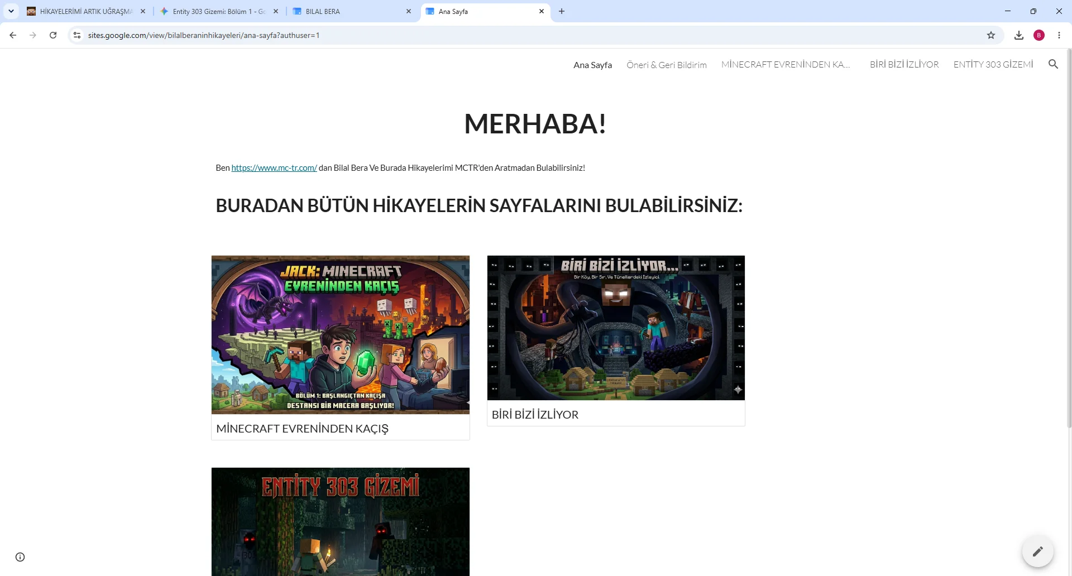This screenshot has width=1072, height=576.
Task: Click the Jack Minecraft Evreninden Kaçış thumbnail
Action: coord(341,335)
